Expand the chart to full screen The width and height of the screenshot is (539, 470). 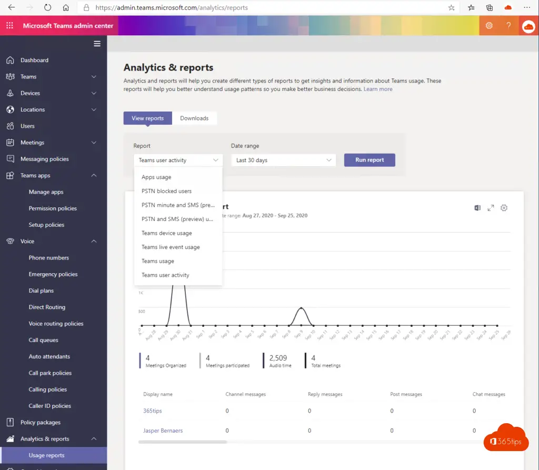click(491, 208)
